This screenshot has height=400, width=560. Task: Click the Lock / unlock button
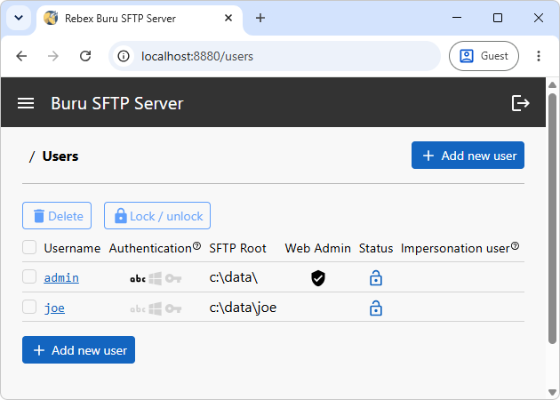click(157, 216)
